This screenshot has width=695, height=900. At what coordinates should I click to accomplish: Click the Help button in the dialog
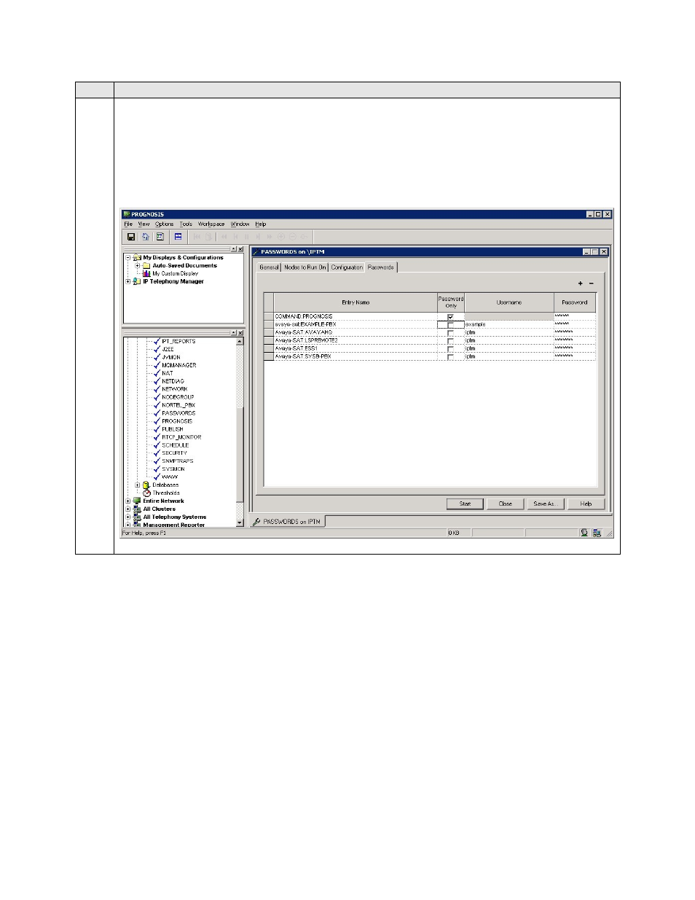(586, 504)
